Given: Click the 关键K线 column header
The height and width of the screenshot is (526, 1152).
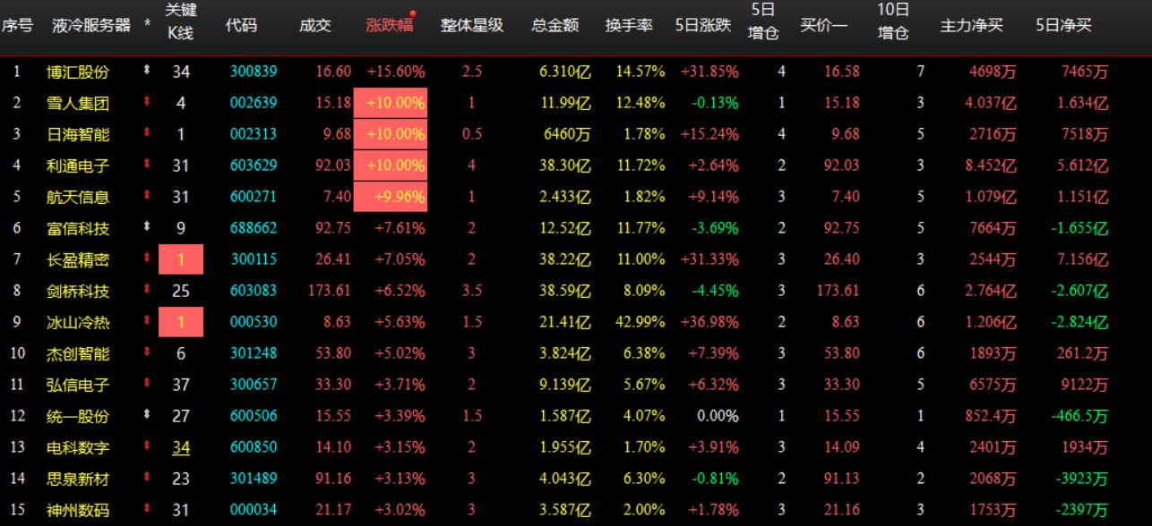Looking at the screenshot, I should (x=181, y=21).
